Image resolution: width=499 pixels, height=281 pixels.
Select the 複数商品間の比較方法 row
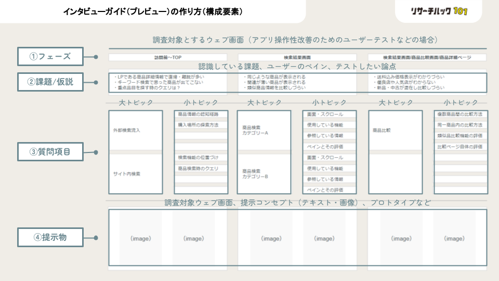click(461, 114)
